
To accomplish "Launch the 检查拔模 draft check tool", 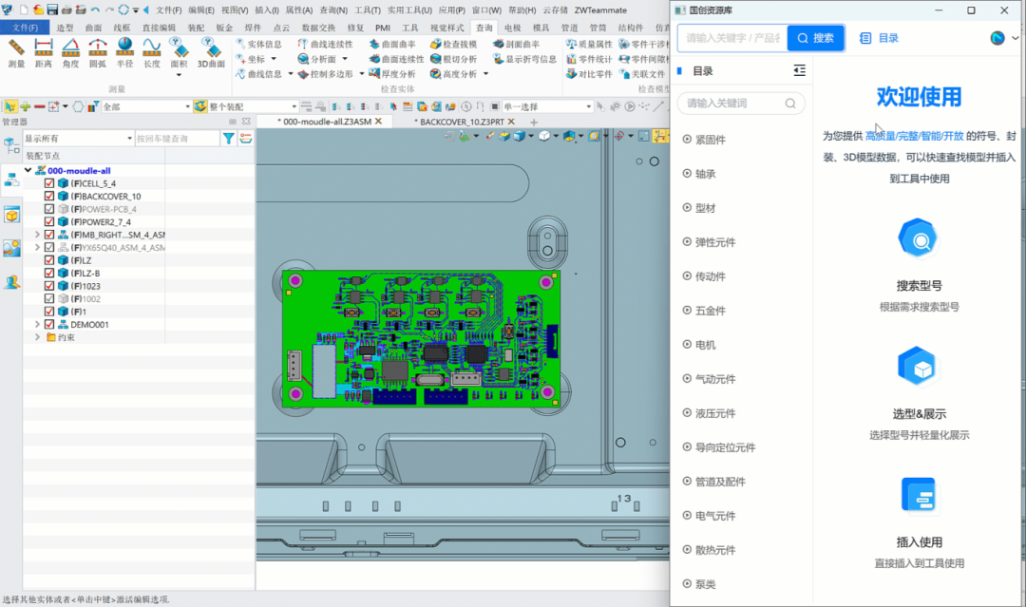I will coord(453,44).
